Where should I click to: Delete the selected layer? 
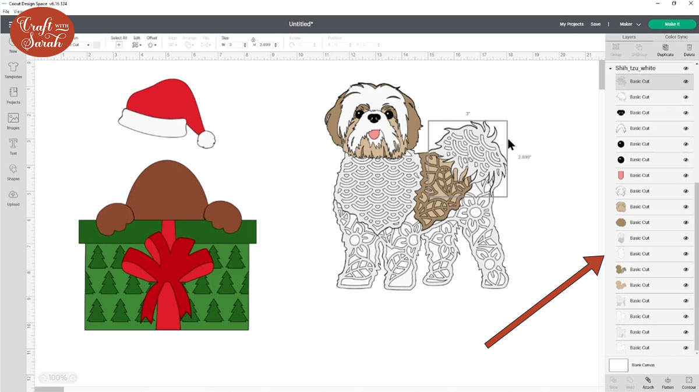[689, 50]
